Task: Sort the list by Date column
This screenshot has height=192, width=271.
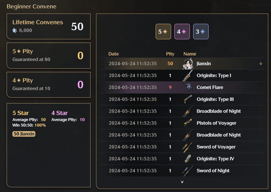Action: pos(114,54)
